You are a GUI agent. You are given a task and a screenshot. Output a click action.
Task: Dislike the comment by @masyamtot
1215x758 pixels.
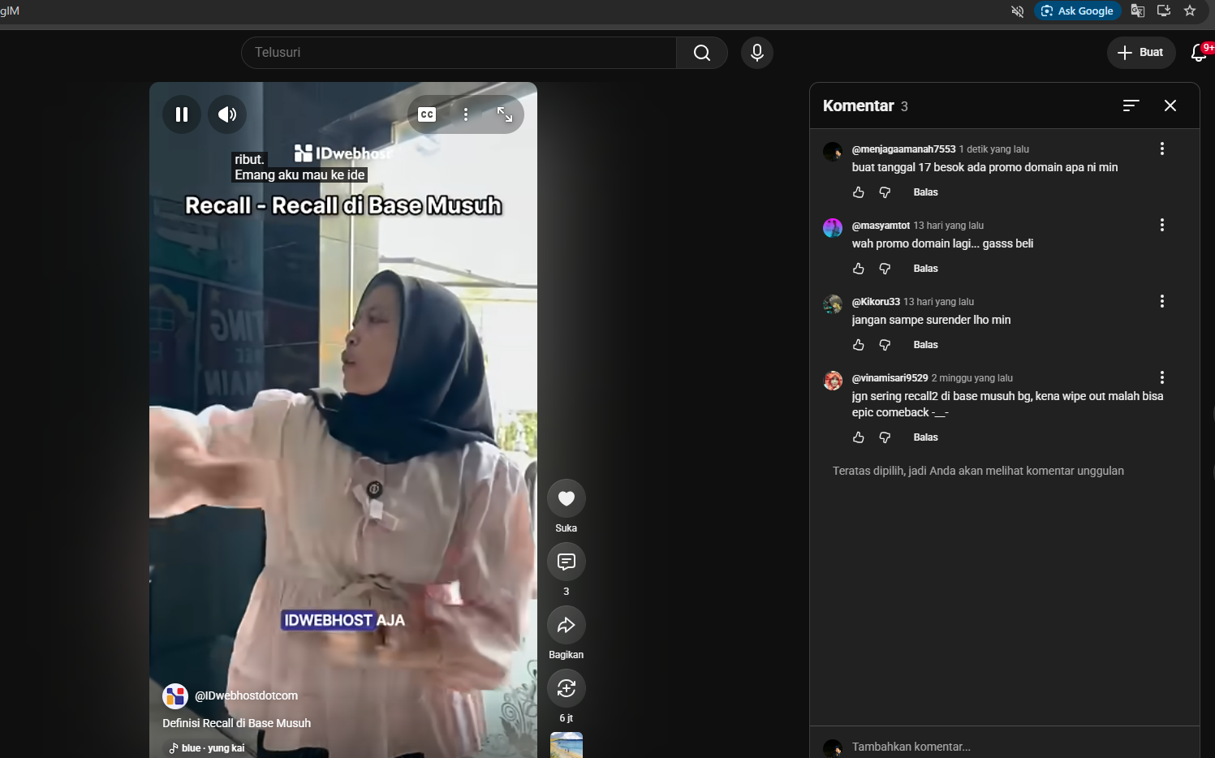[x=885, y=269]
